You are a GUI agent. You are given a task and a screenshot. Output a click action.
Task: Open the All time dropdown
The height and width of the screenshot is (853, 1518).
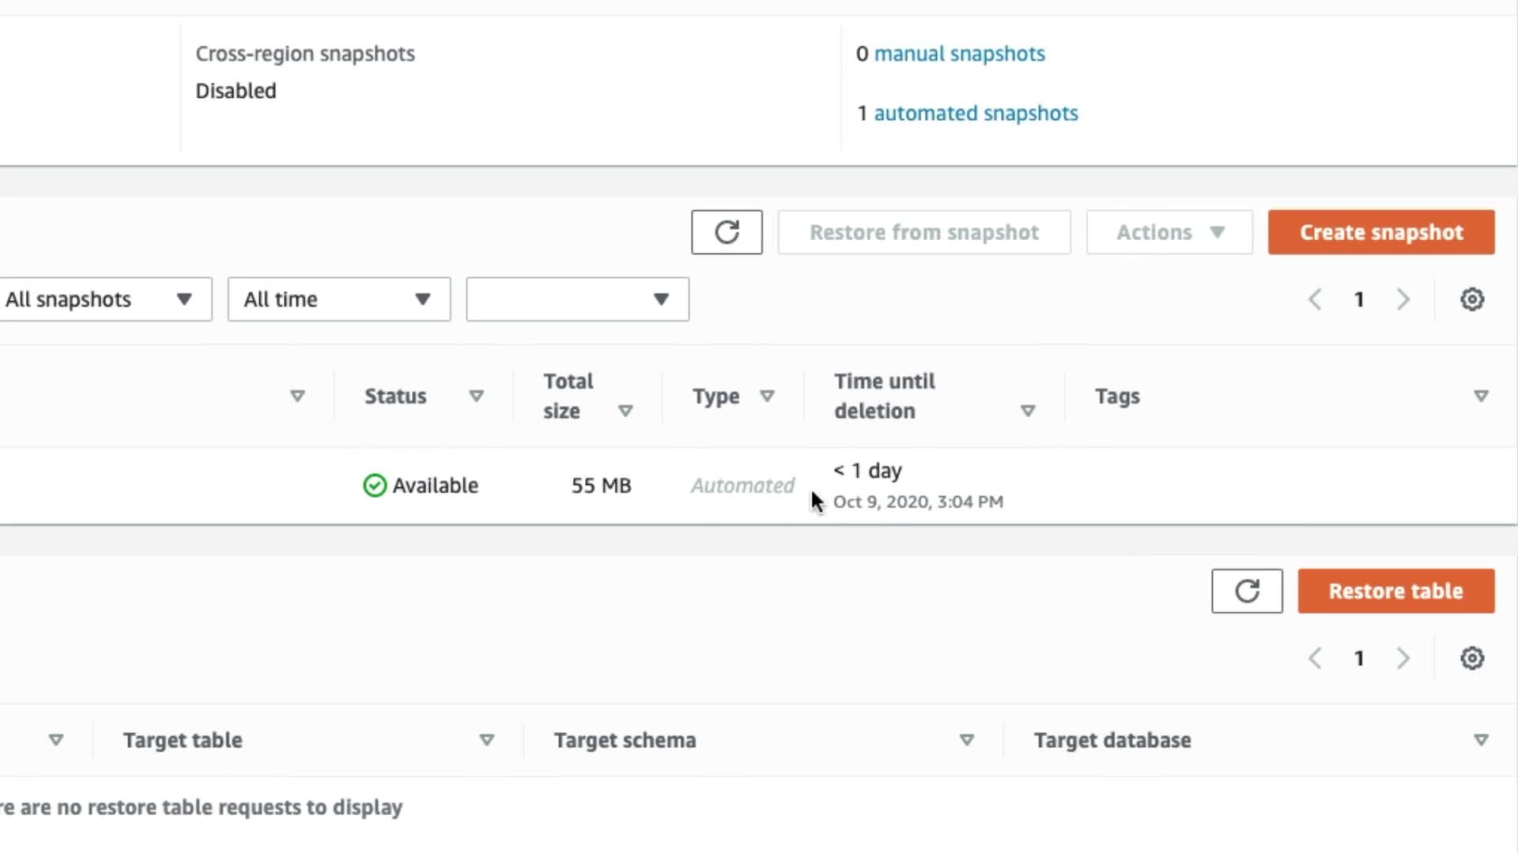[339, 299]
